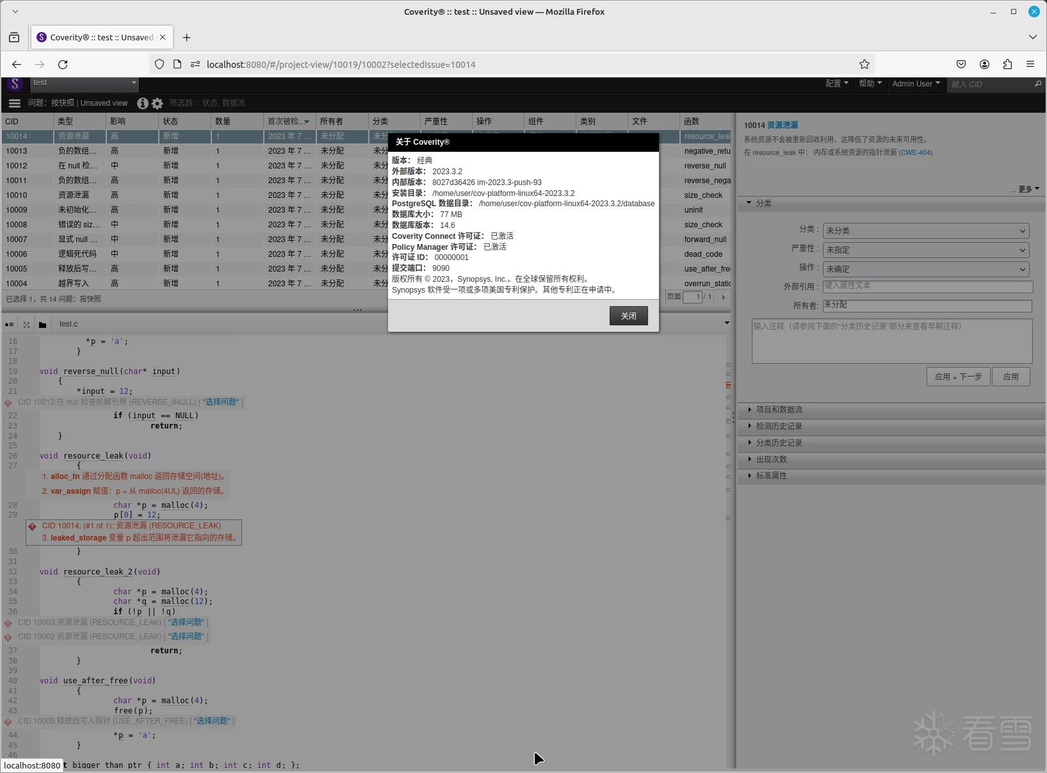Image resolution: width=1047 pixels, height=773 pixels.
Task: Click the Synopsys logo icon
Action: tap(15, 84)
